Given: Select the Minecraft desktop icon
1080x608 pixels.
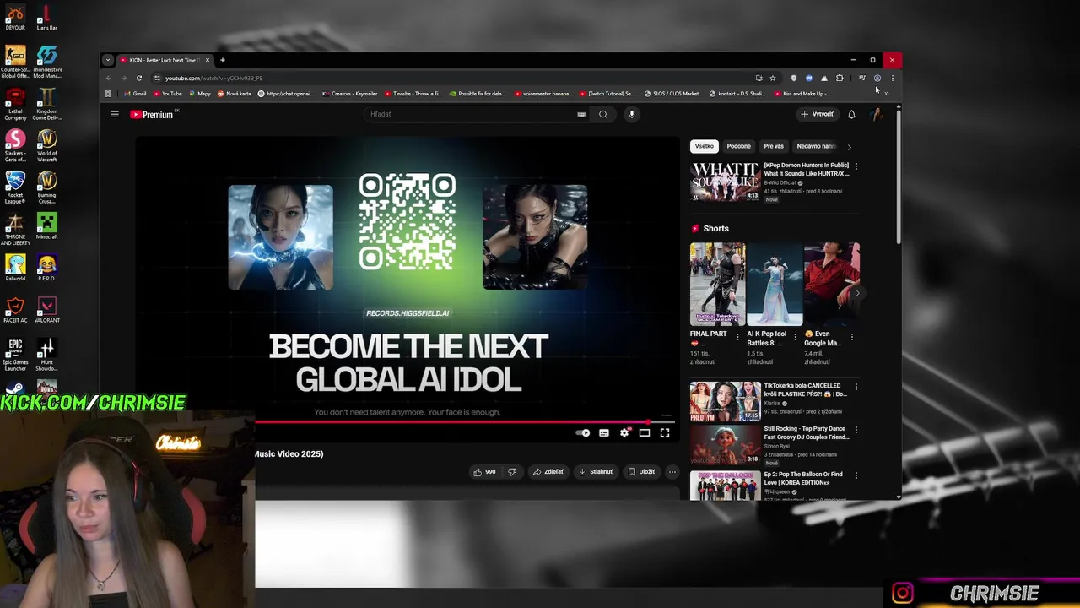Looking at the screenshot, I should pyautogui.click(x=46, y=226).
